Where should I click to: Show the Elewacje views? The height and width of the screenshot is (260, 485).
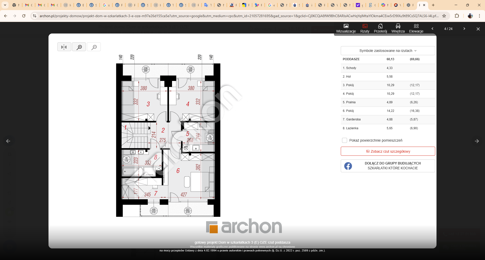point(416,28)
